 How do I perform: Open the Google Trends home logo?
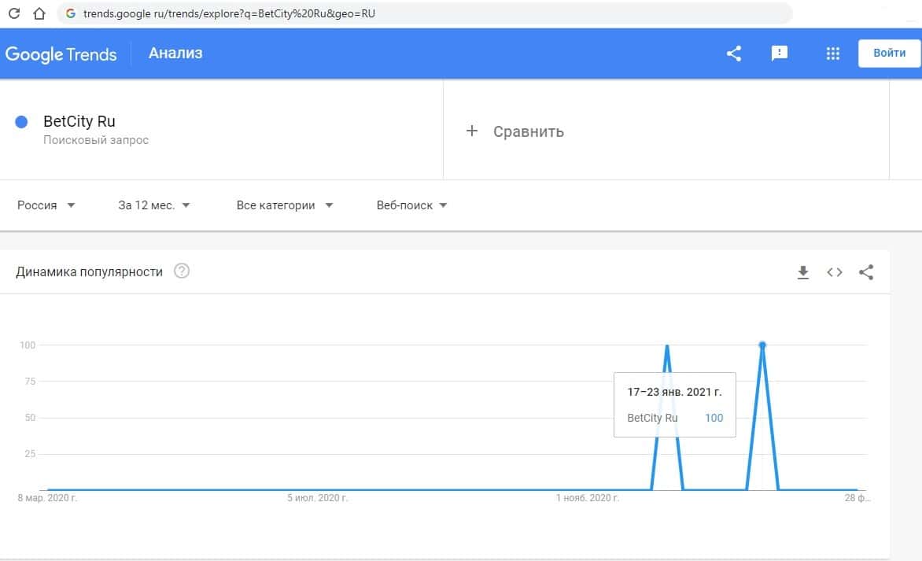[61, 54]
